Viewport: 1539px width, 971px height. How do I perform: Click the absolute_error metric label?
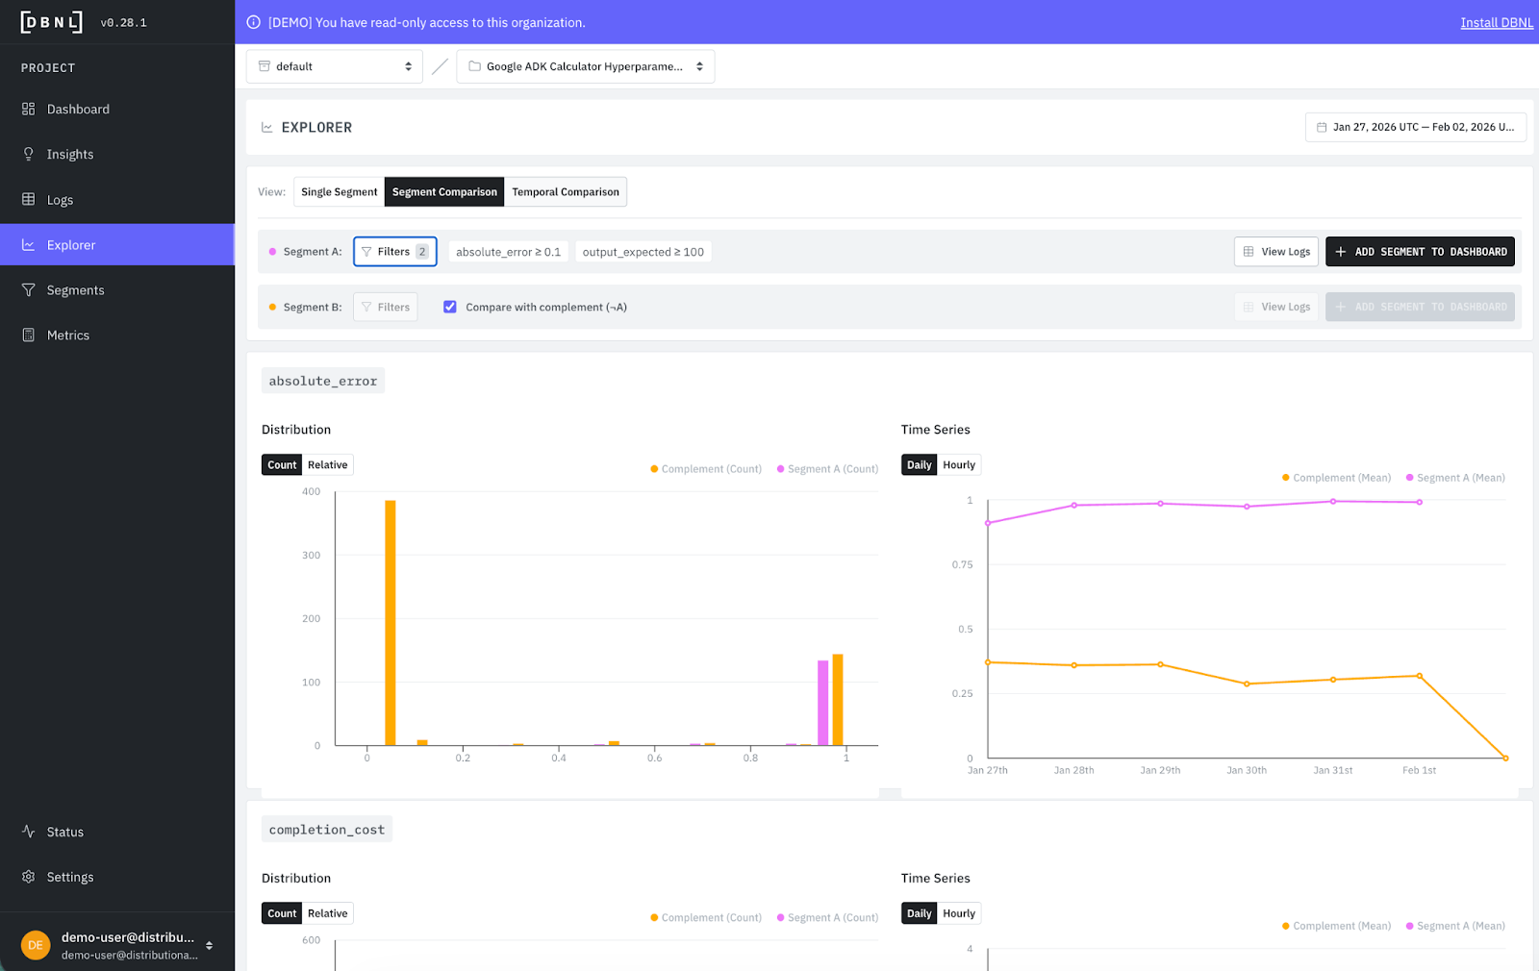click(x=323, y=381)
